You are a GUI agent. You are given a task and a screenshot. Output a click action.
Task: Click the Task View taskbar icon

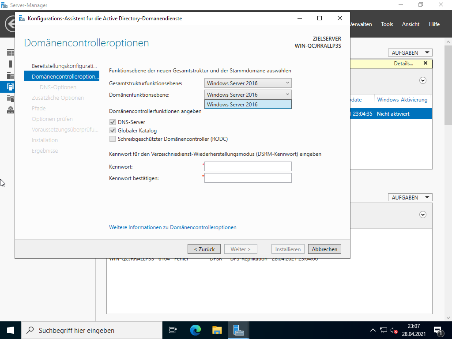tap(173, 330)
